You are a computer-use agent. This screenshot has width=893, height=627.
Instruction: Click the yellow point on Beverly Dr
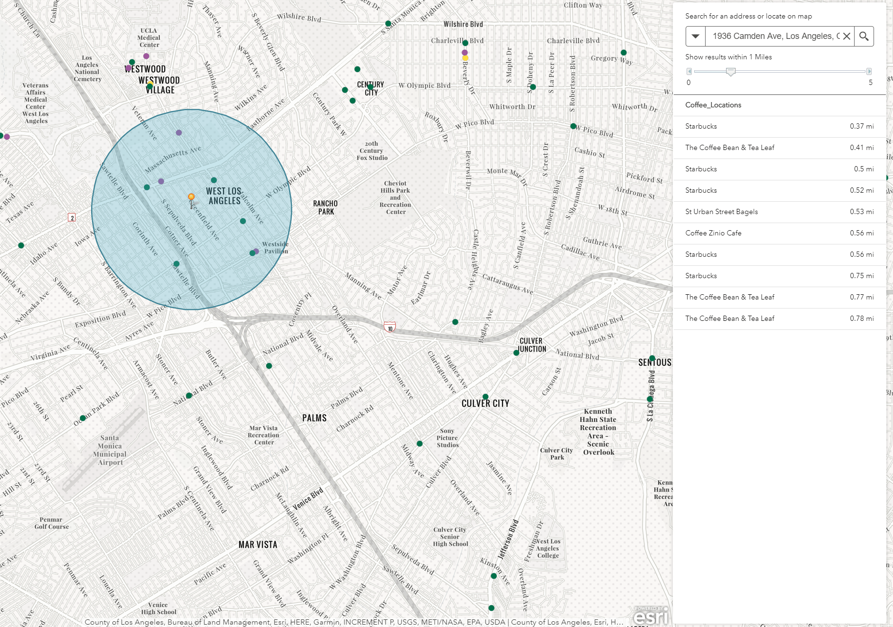coord(465,58)
